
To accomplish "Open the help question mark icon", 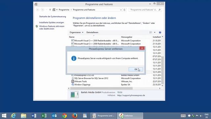I will click(160, 32).
